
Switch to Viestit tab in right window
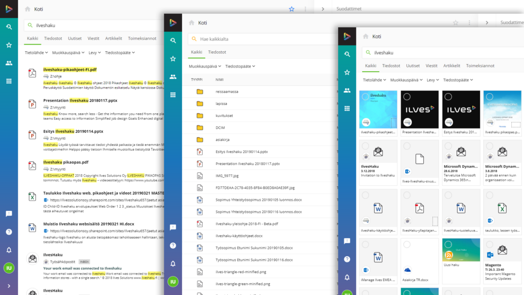[431, 66]
